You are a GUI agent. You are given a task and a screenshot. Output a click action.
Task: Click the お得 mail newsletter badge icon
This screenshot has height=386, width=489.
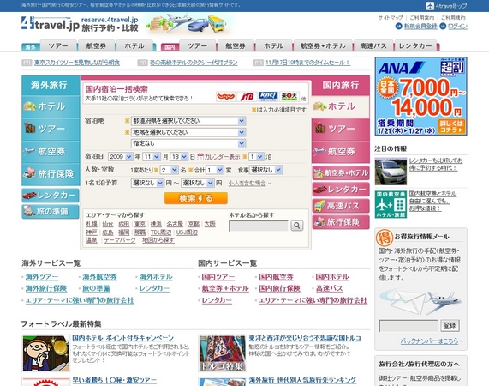[385, 238]
